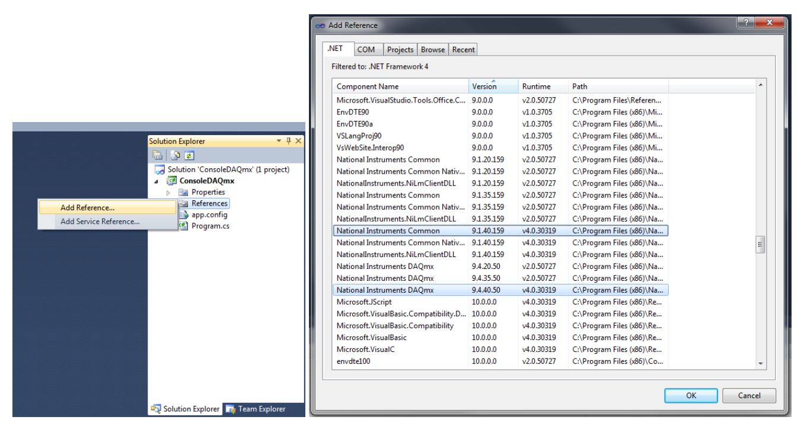Select the Microsoft.VisualC component row

point(500,349)
